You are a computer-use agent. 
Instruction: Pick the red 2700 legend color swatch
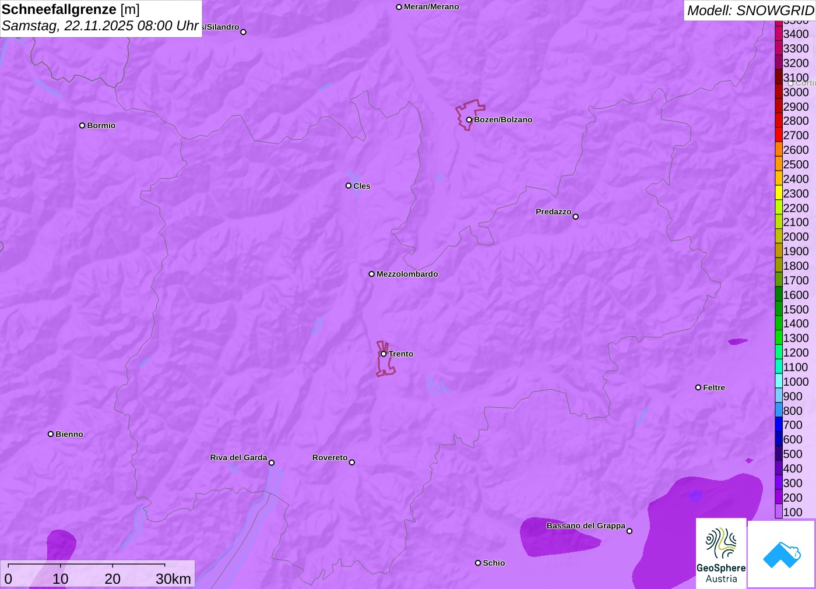click(779, 135)
